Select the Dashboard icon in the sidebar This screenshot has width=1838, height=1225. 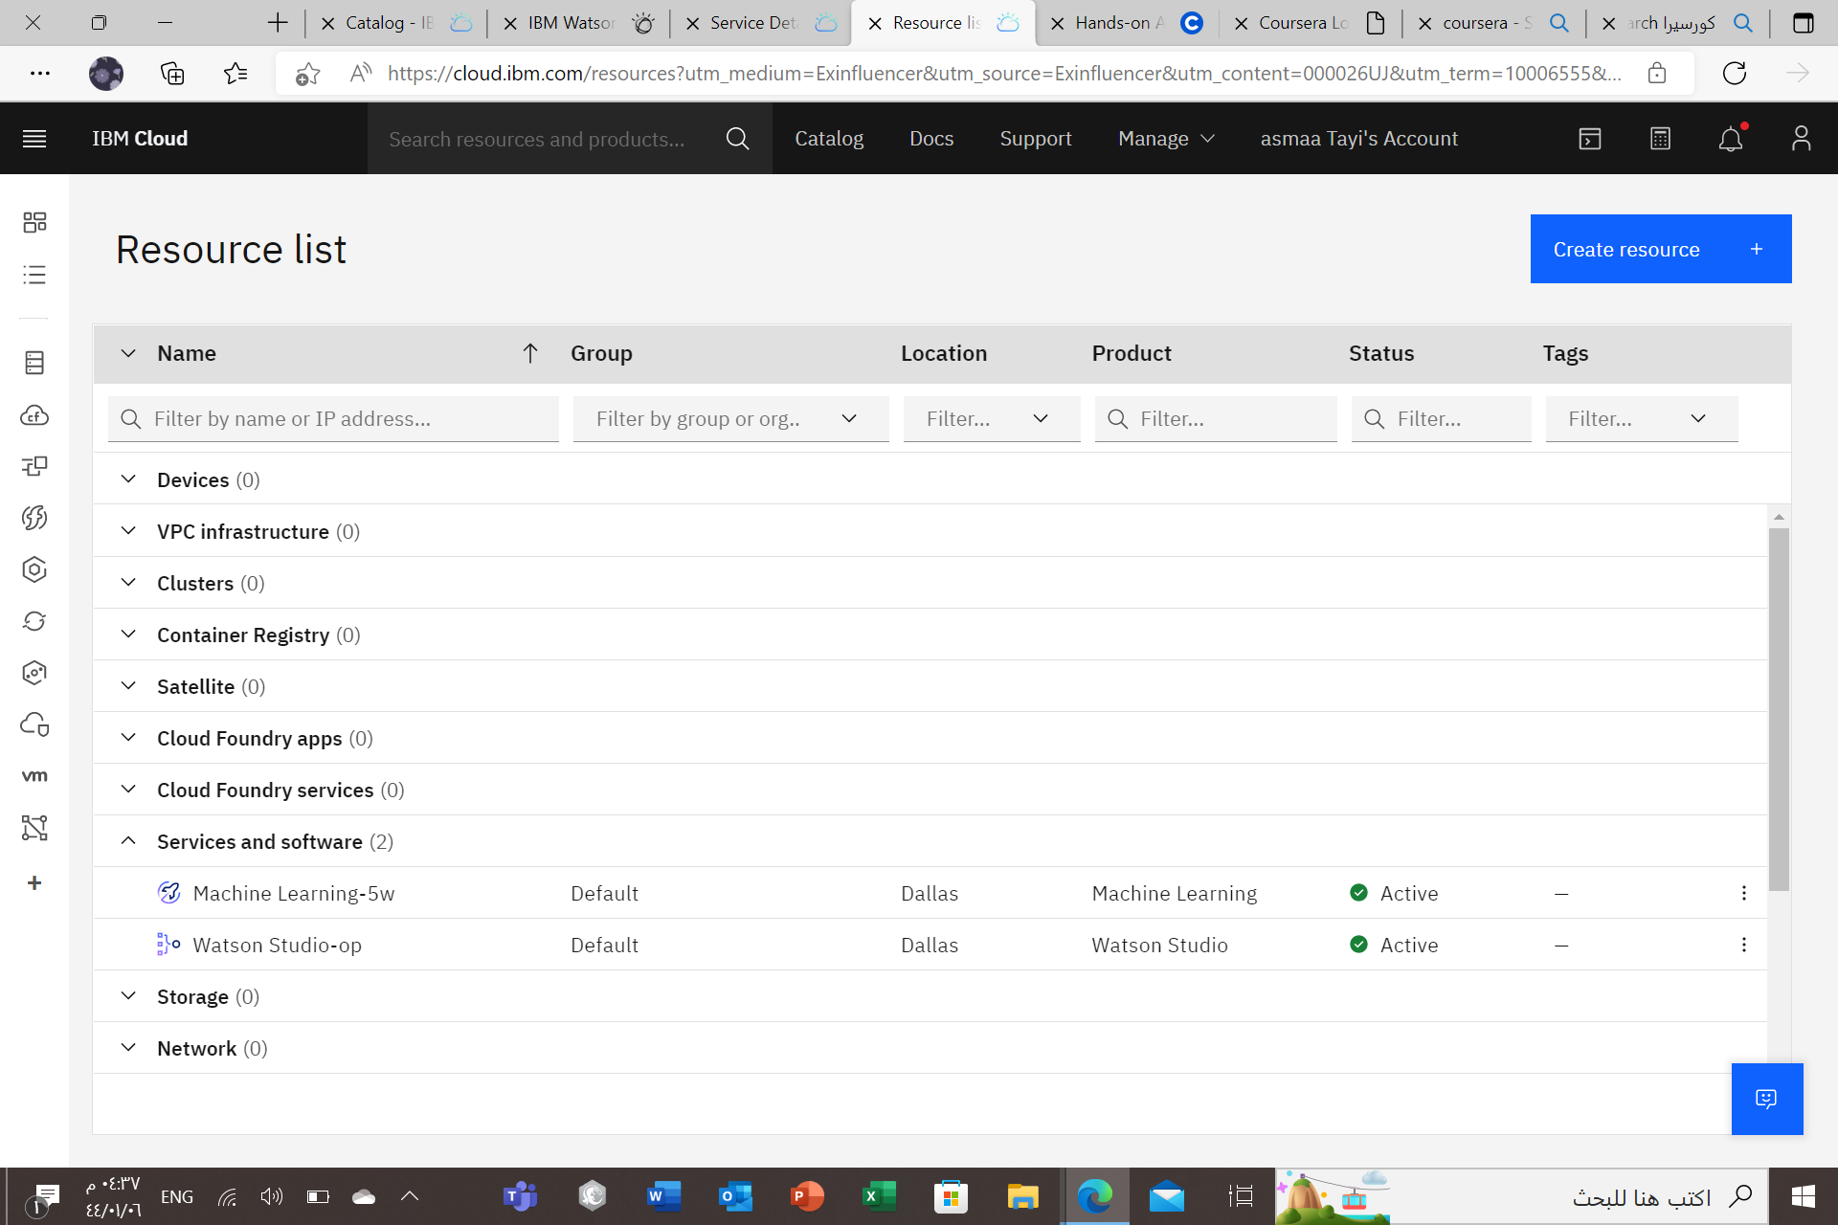click(x=34, y=221)
